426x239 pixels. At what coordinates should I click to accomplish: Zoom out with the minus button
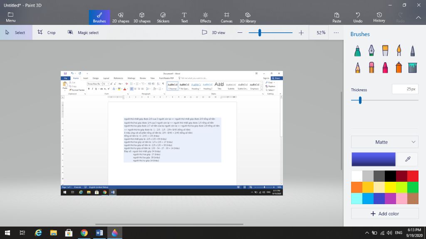[240, 32]
